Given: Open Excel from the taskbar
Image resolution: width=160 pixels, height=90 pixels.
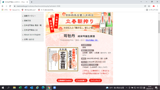Looking at the screenshot, I should point(20,88).
